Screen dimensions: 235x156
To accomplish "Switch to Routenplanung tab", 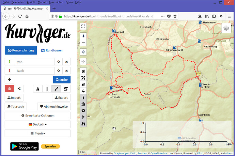I will 21,50.
